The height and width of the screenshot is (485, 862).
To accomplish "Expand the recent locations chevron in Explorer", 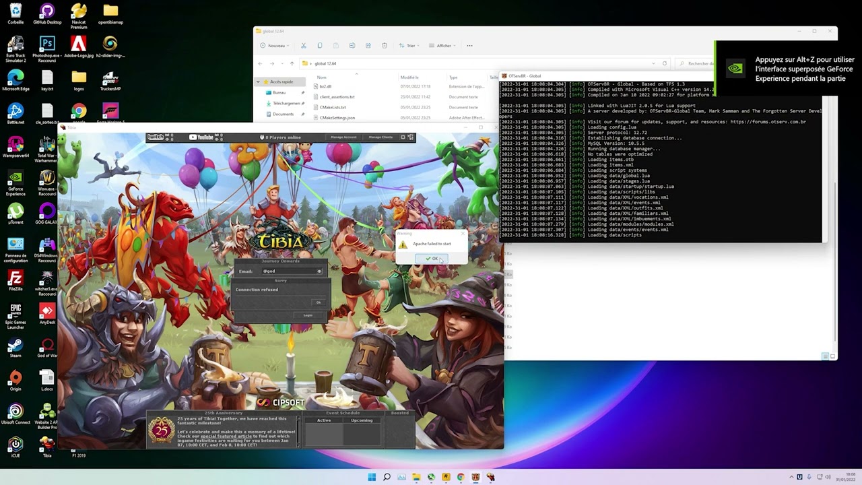I will click(281, 63).
